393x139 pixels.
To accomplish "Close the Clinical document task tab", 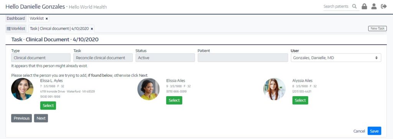I will 92,29.
